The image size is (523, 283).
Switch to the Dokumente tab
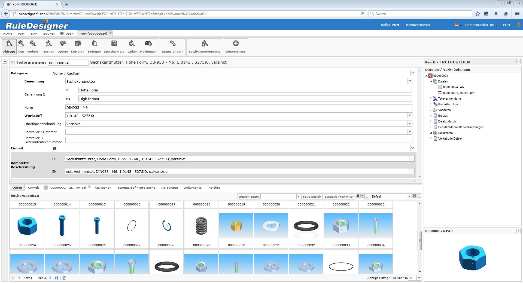coord(193,188)
